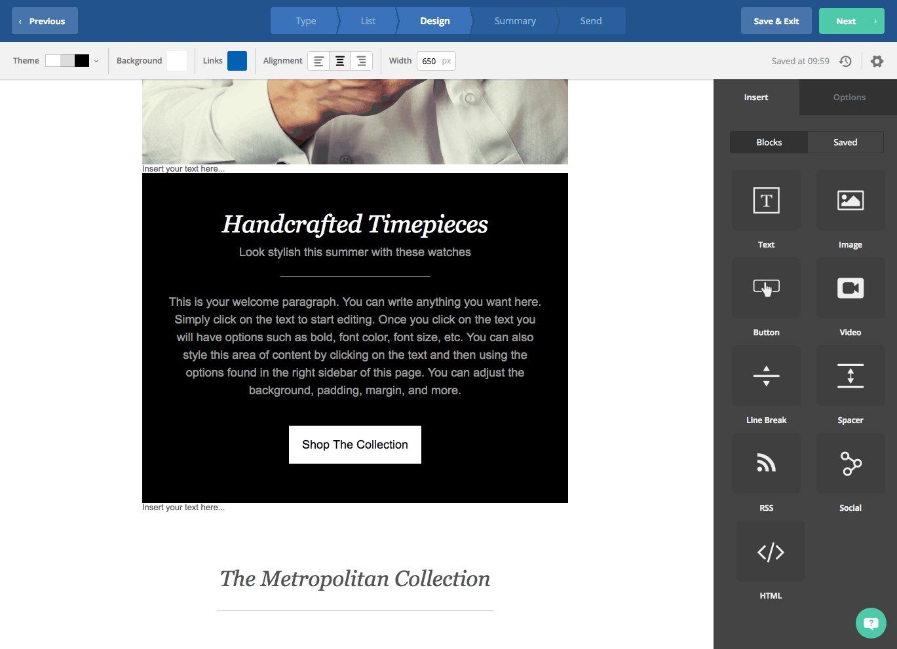The height and width of the screenshot is (649, 897).
Task: Insert a Spacer block
Action: (x=850, y=376)
